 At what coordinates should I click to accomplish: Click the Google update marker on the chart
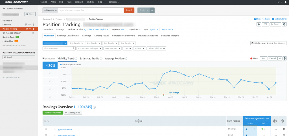pos(163,95)
